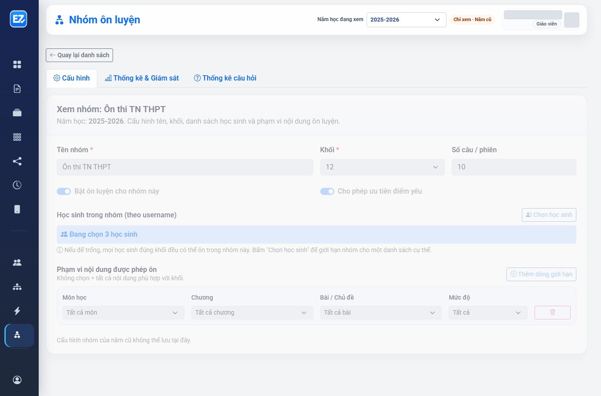Toggle 'Bật ôn luyện cho nhóm này' switch
This screenshot has width=601, height=396.
coord(64,191)
